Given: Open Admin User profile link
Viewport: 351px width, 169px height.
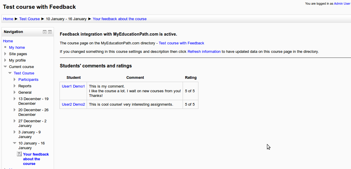Looking at the screenshot, I should (x=342, y=4).
